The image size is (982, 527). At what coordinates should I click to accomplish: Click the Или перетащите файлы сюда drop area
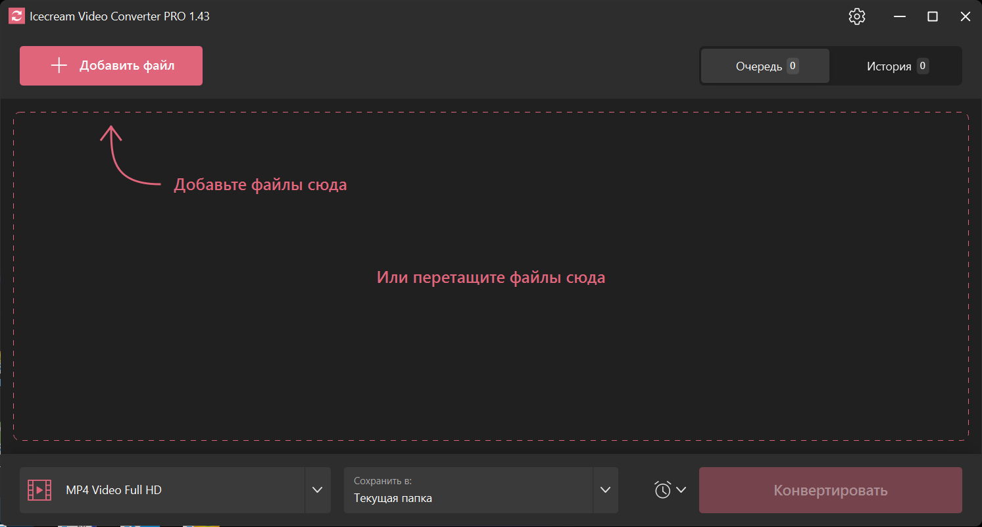tap(491, 278)
